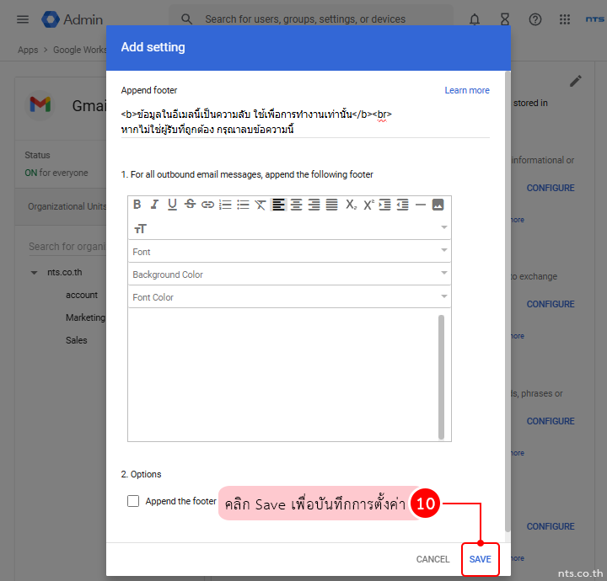Click SAVE to store the setting
Image resolution: width=607 pixels, height=581 pixels.
(480, 559)
